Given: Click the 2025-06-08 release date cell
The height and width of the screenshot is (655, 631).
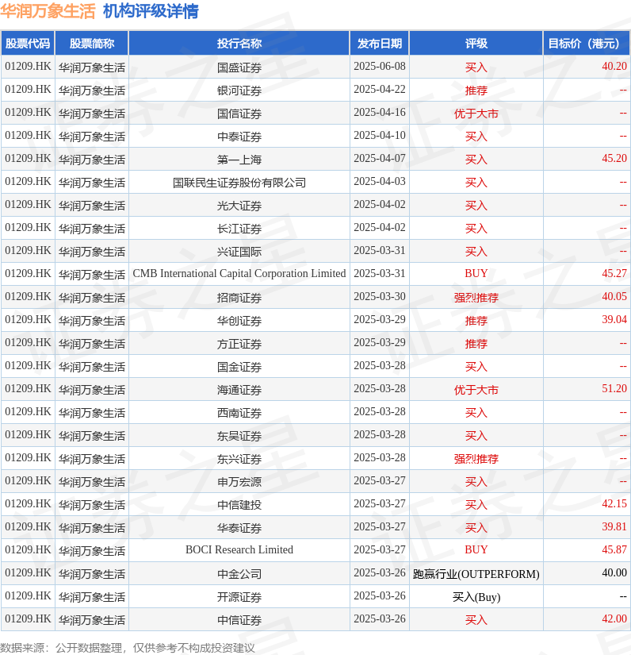Looking at the screenshot, I should [x=379, y=67].
